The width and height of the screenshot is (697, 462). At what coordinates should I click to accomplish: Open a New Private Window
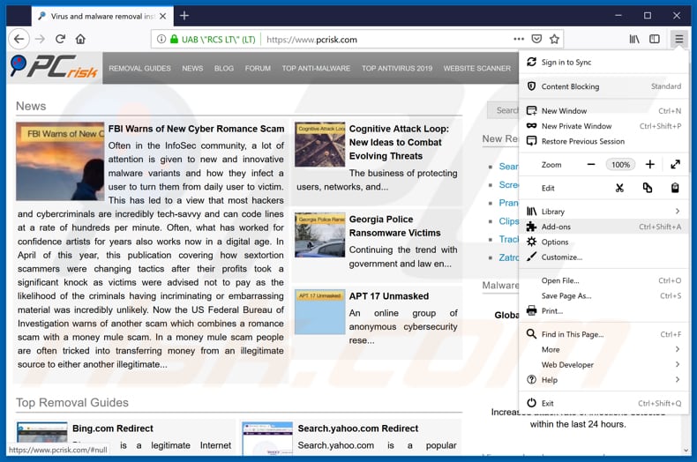603,126
